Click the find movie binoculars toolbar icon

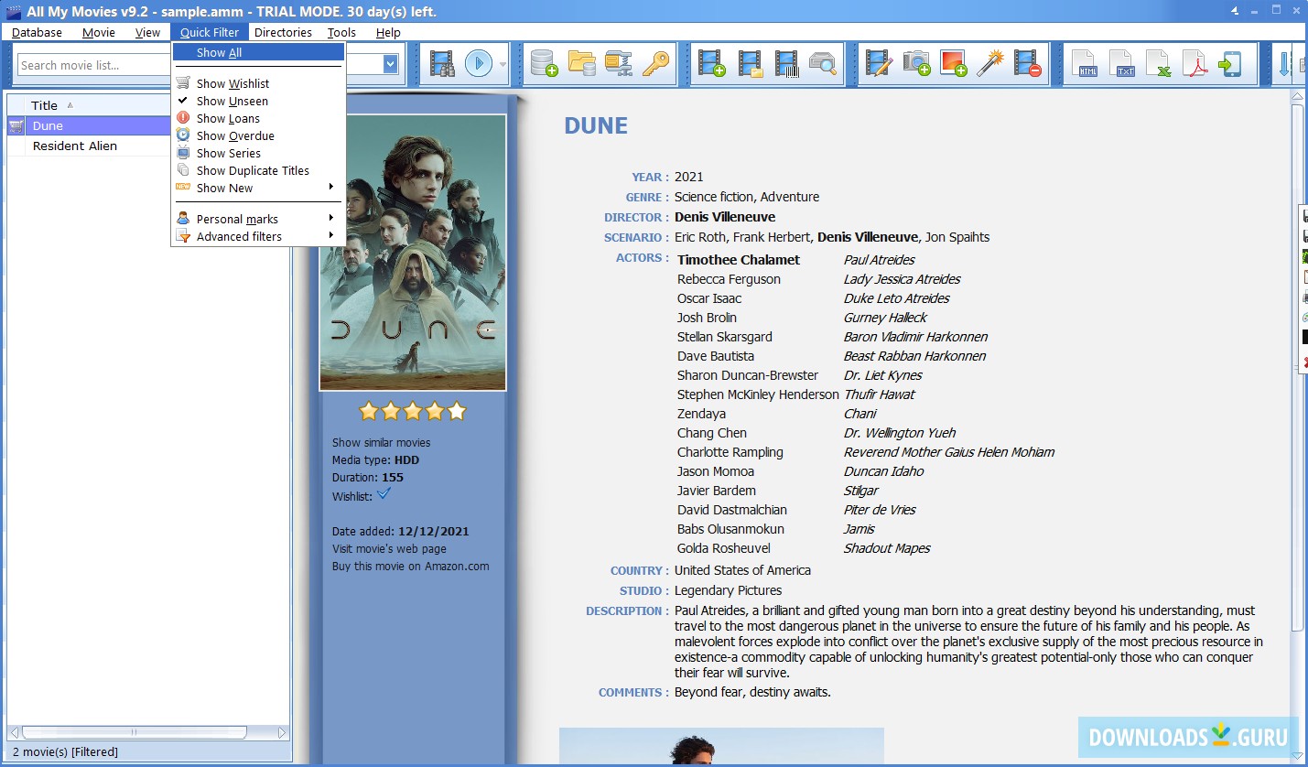[443, 64]
